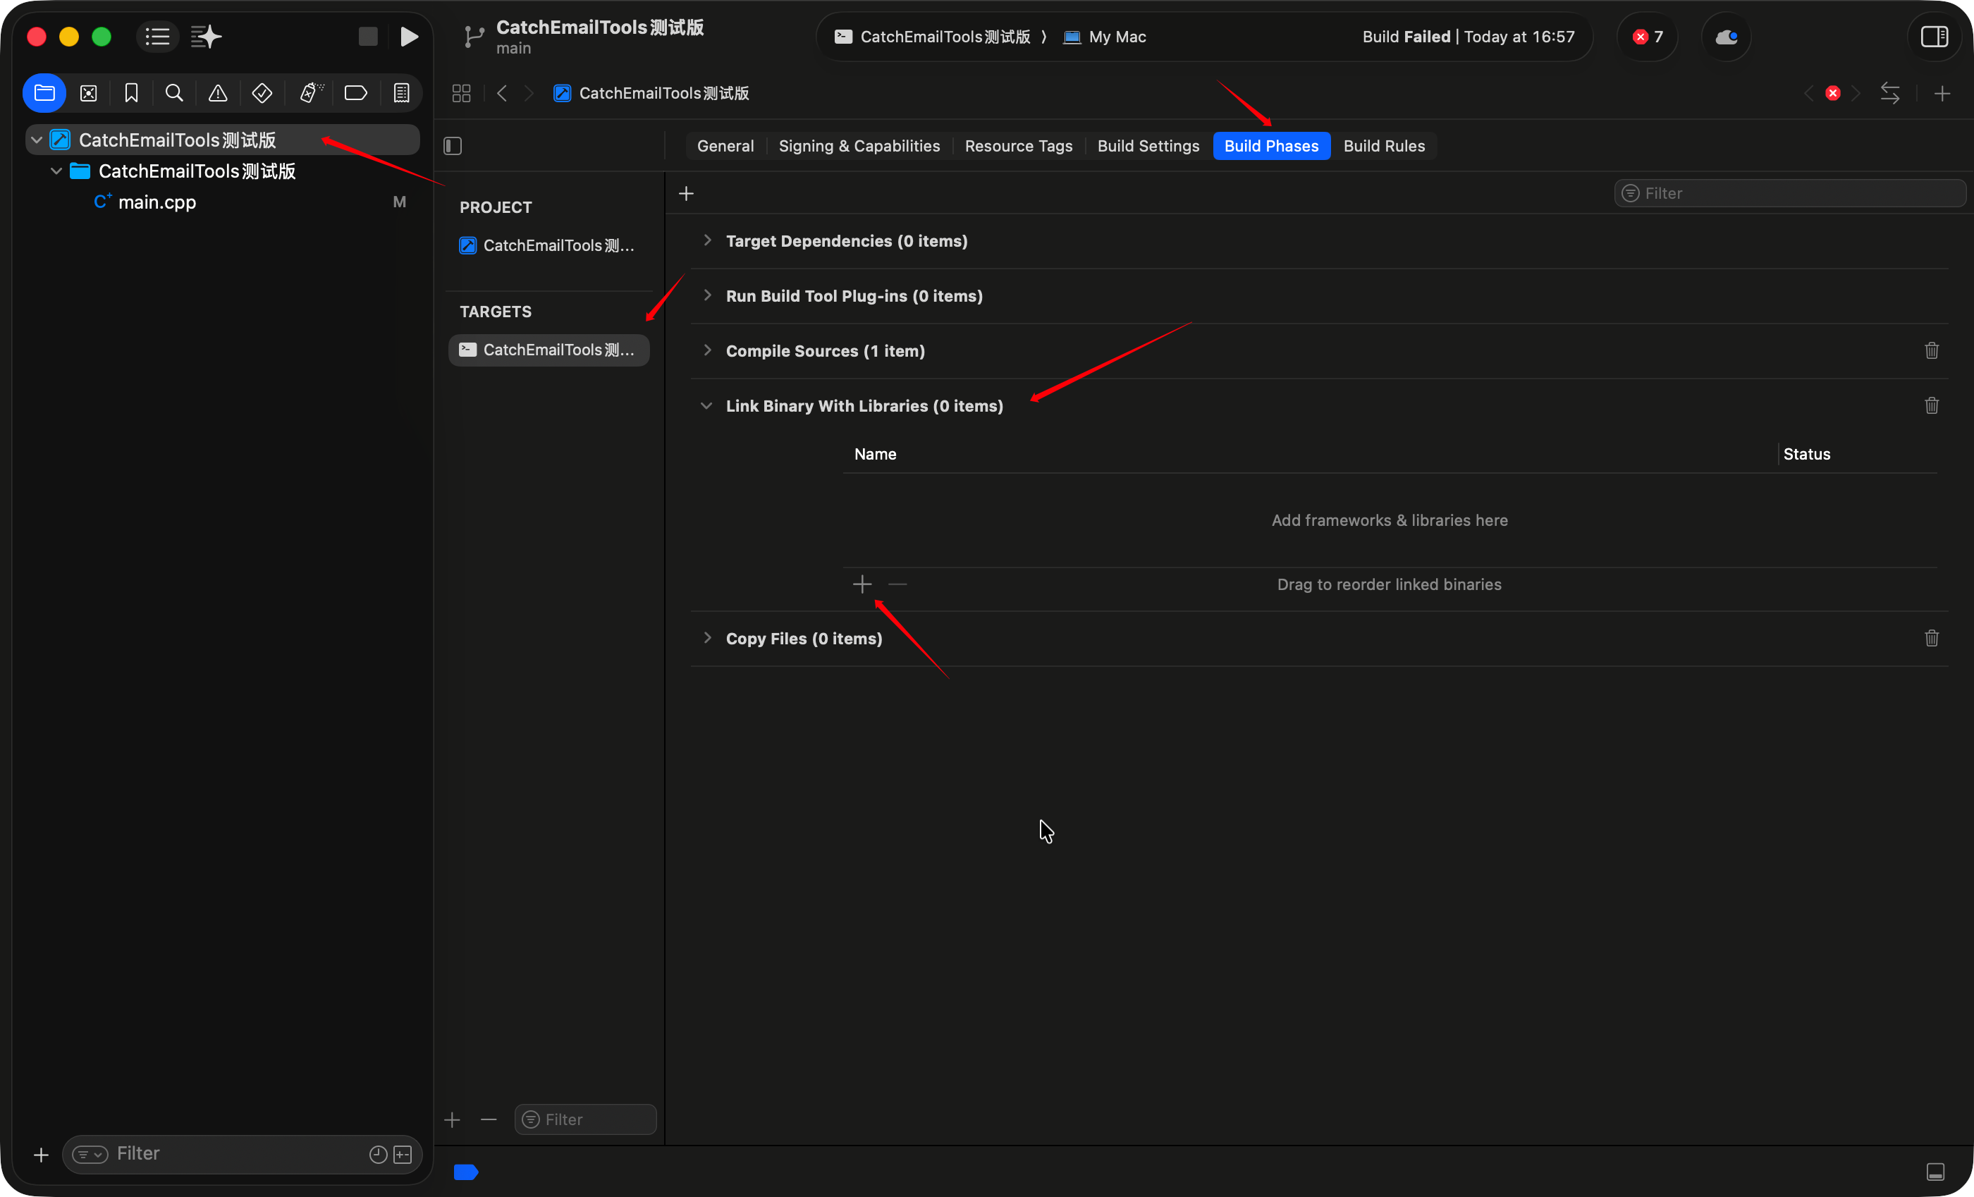Toggle the project and targets list sidebar
This screenshot has width=1974, height=1197.
tap(453, 146)
